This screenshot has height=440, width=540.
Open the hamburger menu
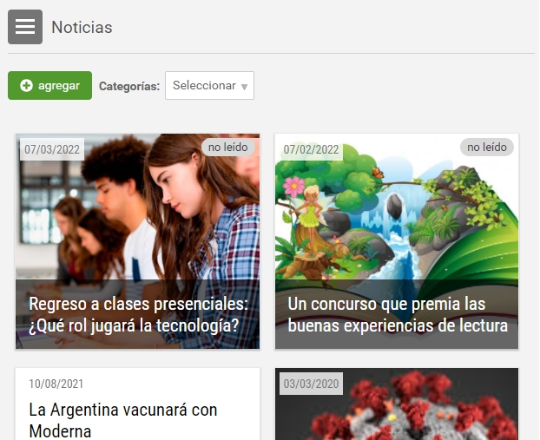tap(25, 27)
